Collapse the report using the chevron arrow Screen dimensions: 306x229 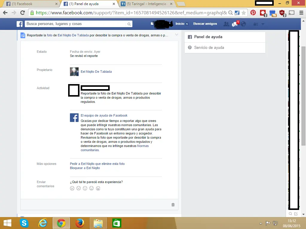click(x=177, y=35)
